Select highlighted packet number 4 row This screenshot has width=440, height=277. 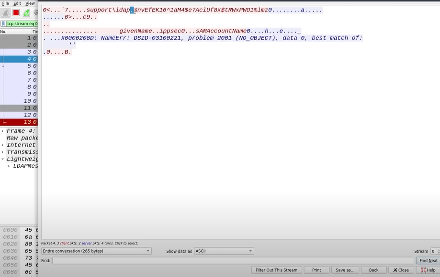(19, 59)
